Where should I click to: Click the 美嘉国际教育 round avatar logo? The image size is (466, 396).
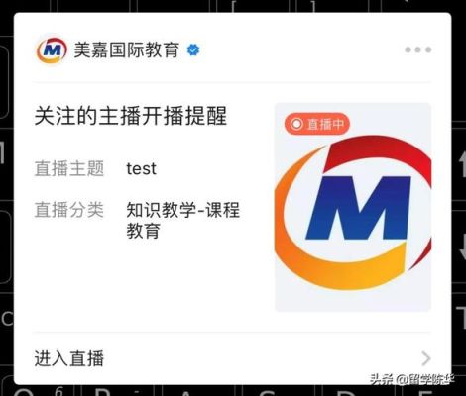click(x=52, y=50)
